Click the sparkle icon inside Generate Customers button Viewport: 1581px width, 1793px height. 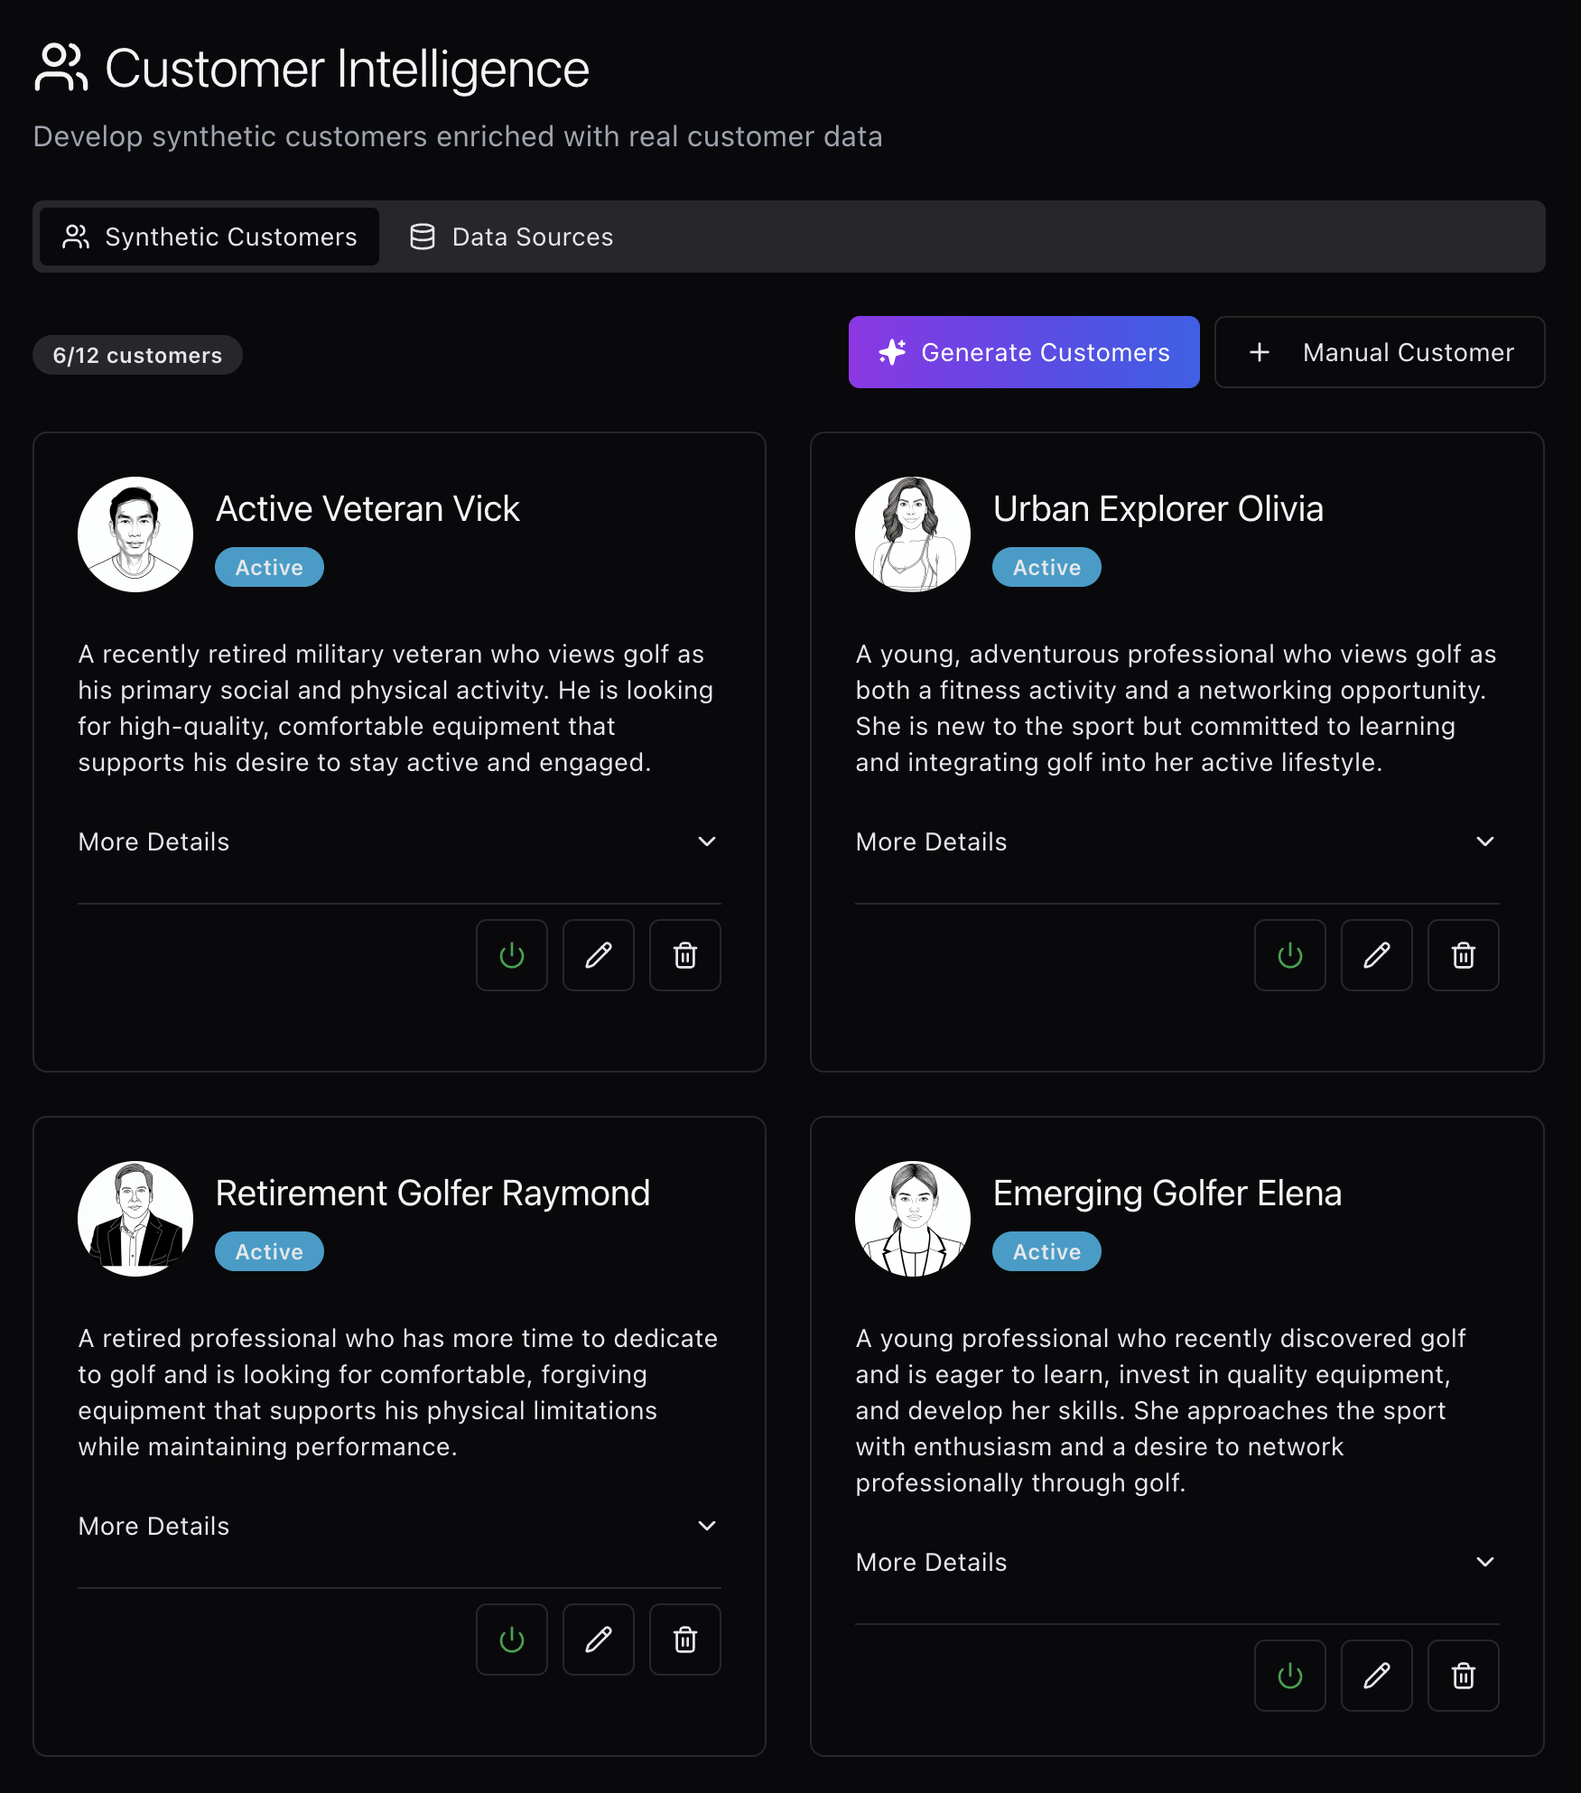[892, 352]
